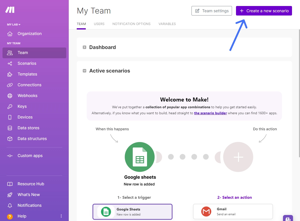Click the Organization home icon
The image size is (300, 221).
pos(10,34)
